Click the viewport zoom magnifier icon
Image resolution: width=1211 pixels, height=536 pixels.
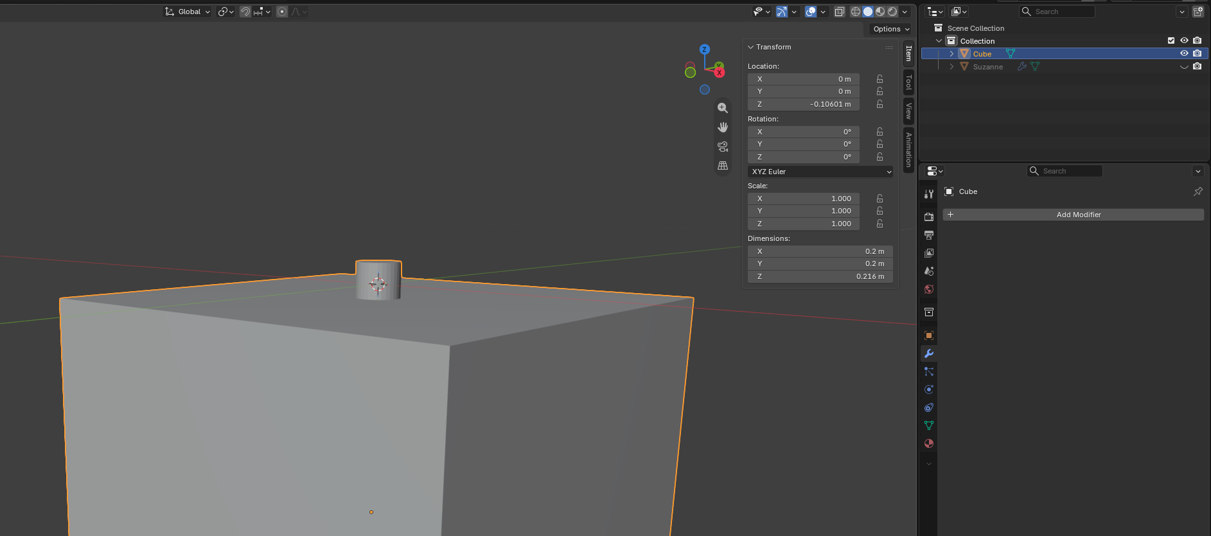tap(723, 108)
